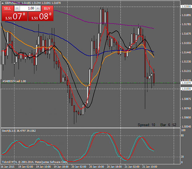
Task: Click the 1.51 07 sell price panel
Action: coord(14,17)
